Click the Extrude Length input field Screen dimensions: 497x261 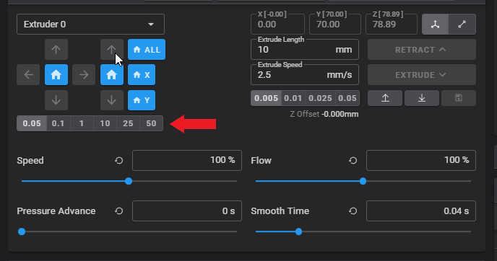(305, 50)
